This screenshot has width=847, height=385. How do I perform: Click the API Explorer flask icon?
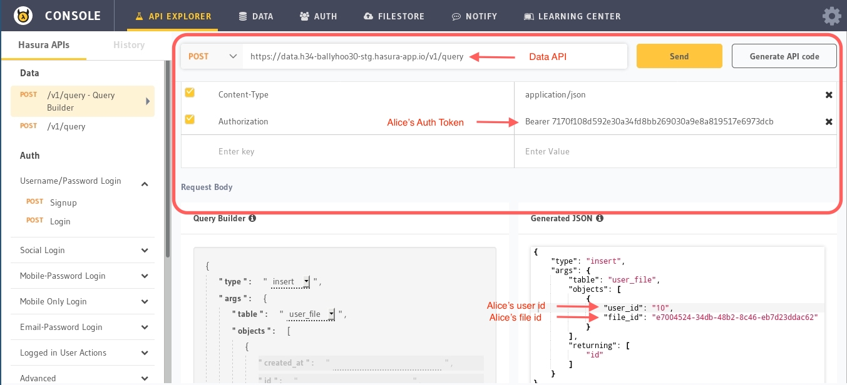tap(140, 16)
